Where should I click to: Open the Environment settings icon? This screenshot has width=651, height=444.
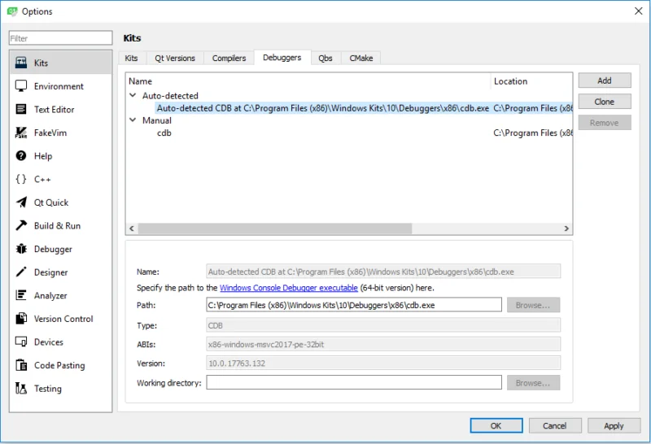click(x=21, y=86)
